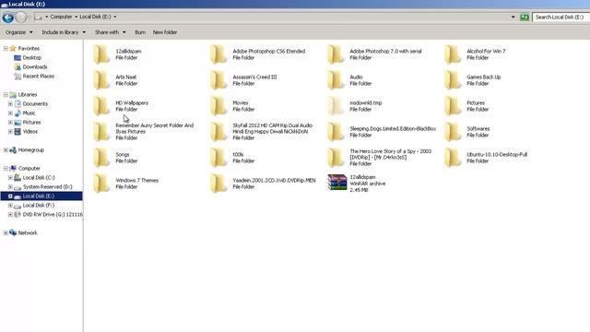Image resolution: width=590 pixels, height=332 pixels.
Task: Select the Audio folder icon
Action: tap(335, 80)
